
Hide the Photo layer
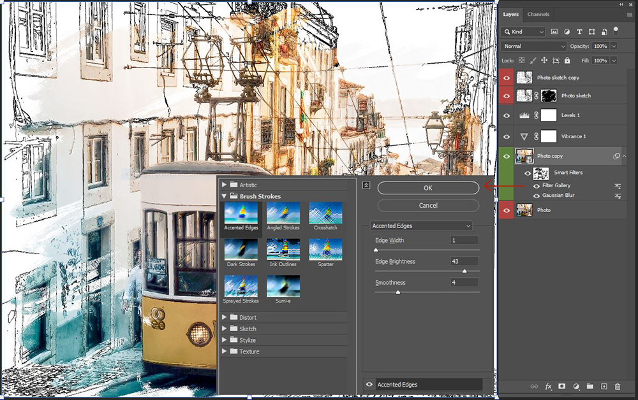[507, 210]
